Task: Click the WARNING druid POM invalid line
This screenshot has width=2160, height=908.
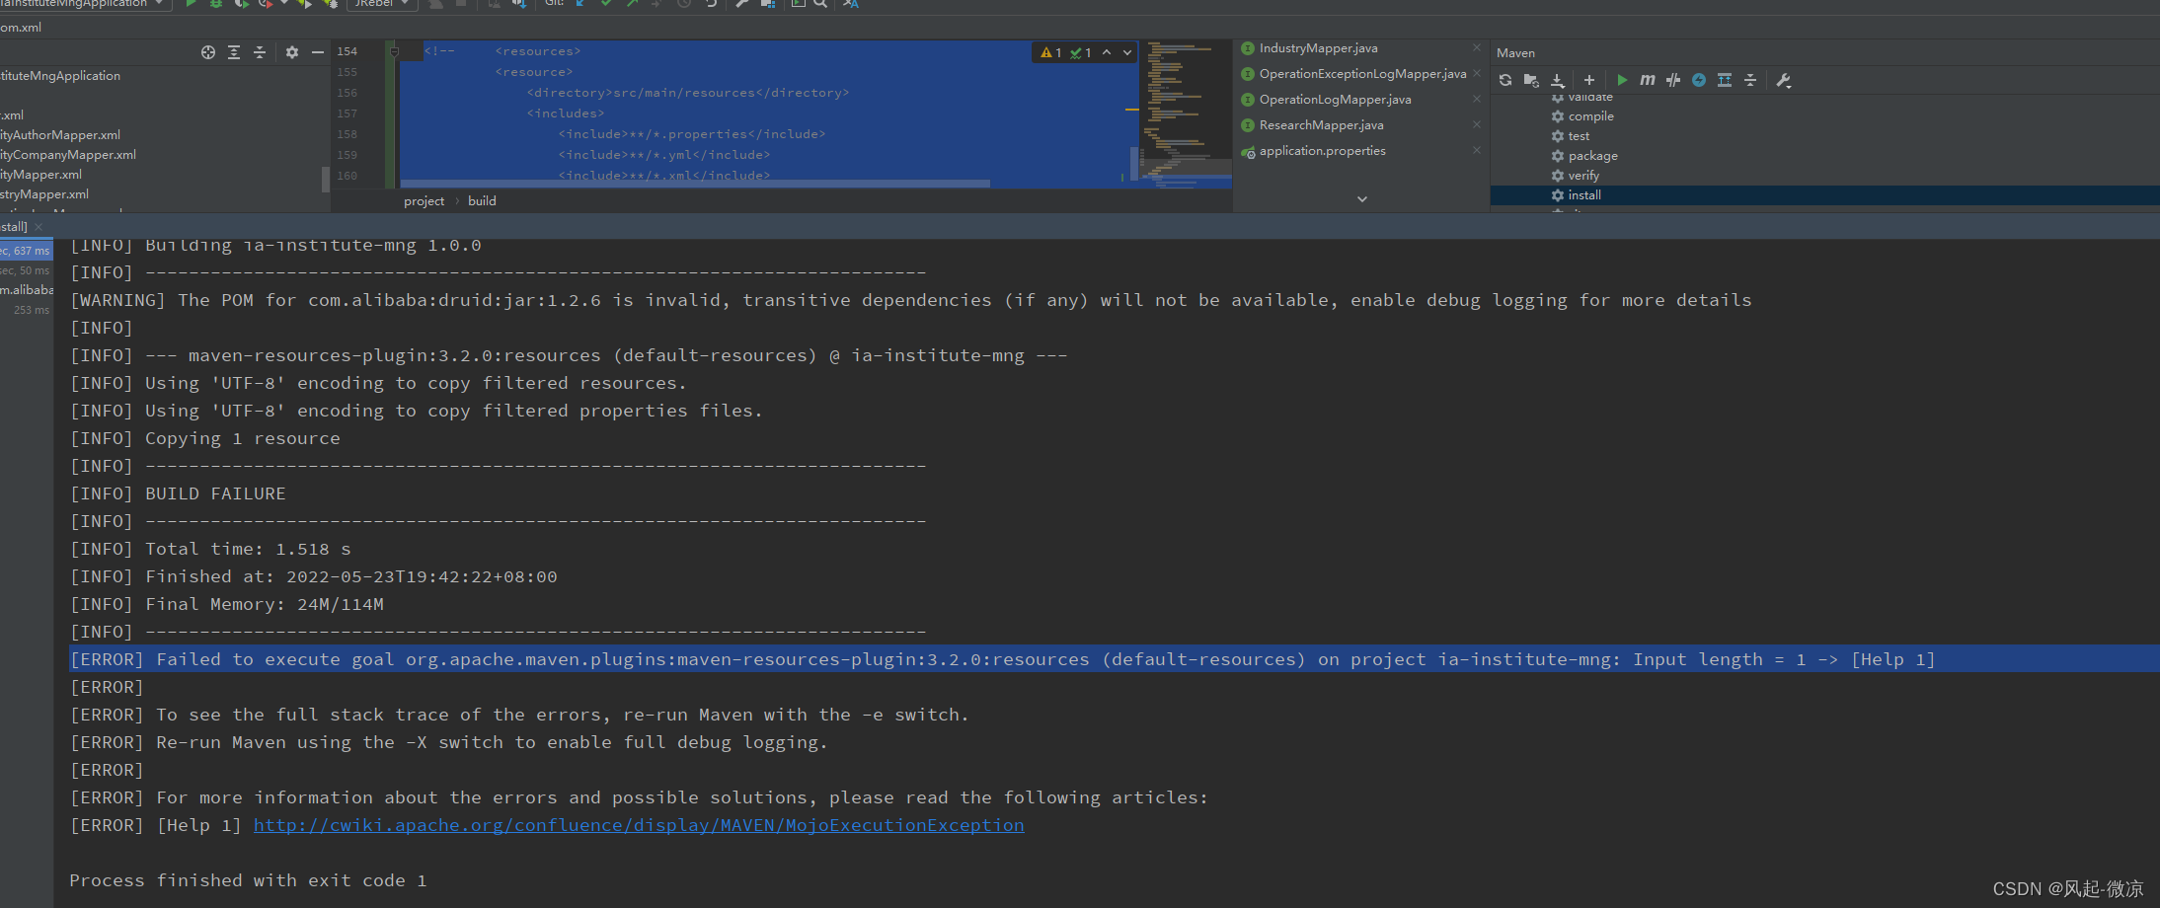Action: (910, 300)
